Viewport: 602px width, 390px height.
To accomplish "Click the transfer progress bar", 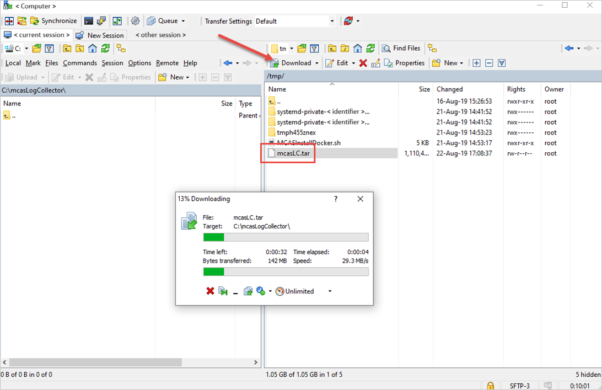I will coord(286,237).
